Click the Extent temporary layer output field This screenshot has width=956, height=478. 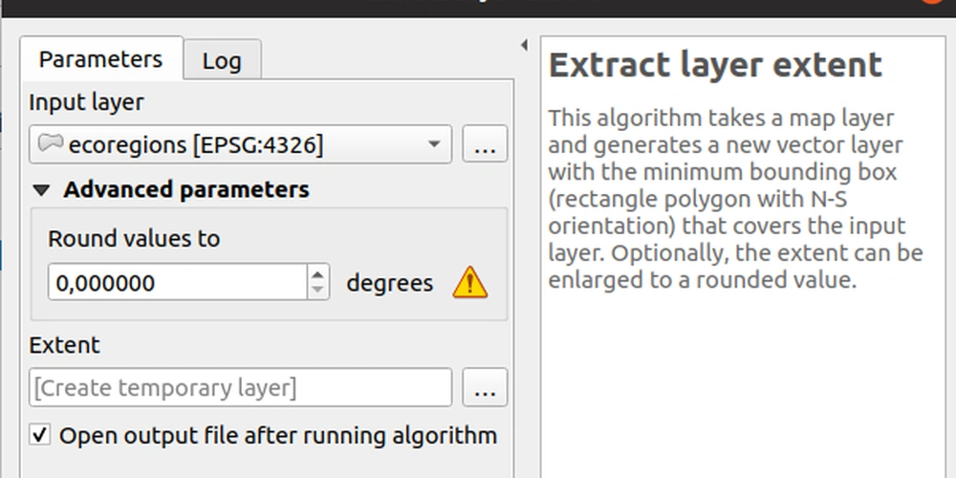pos(240,388)
